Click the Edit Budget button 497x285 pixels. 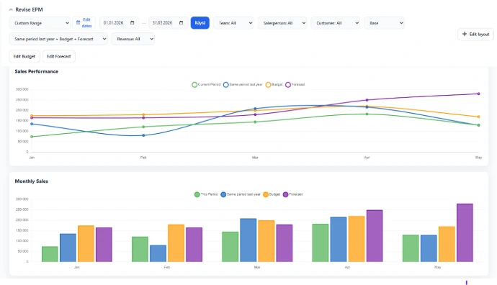24,56
